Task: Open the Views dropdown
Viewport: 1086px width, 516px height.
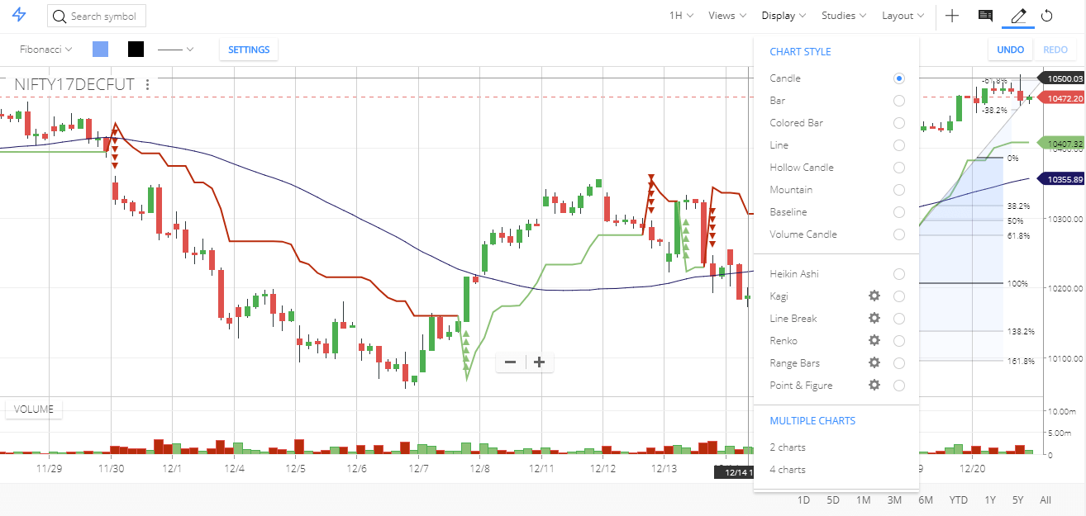Action: pos(727,16)
